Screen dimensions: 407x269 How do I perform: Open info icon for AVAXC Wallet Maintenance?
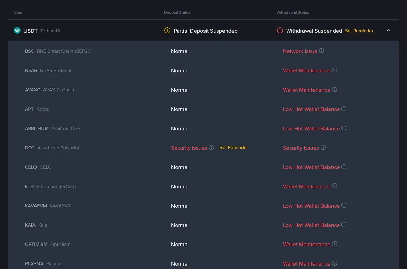tap(335, 90)
